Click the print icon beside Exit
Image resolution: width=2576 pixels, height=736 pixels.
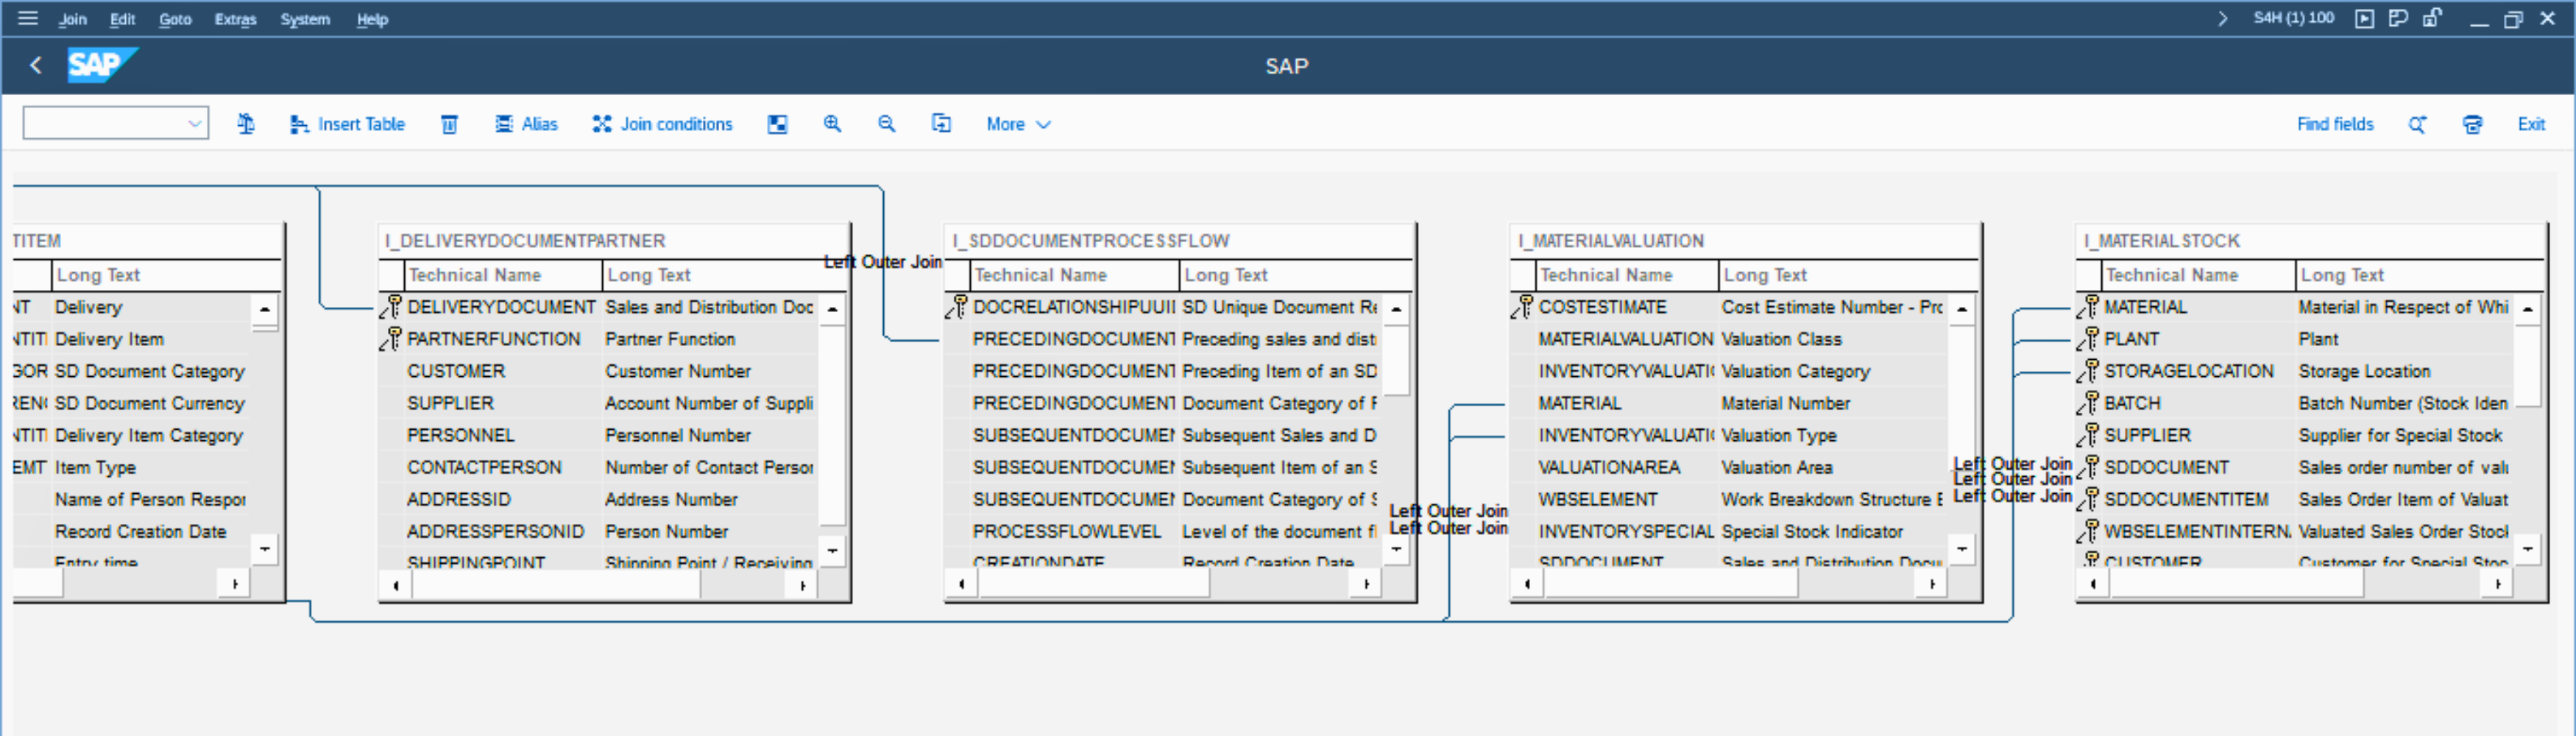point(2472,124)
